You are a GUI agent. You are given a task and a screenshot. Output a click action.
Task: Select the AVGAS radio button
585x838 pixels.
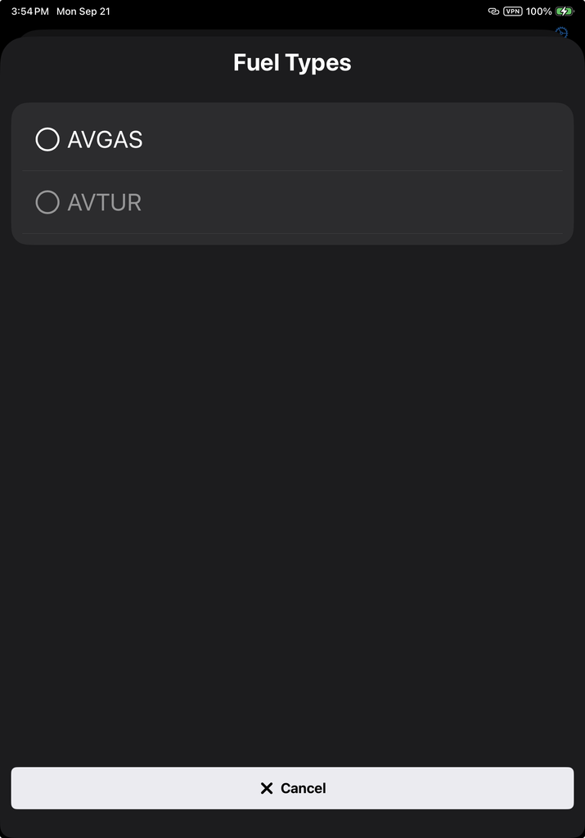pyautogui.click(x=47, y=139)
